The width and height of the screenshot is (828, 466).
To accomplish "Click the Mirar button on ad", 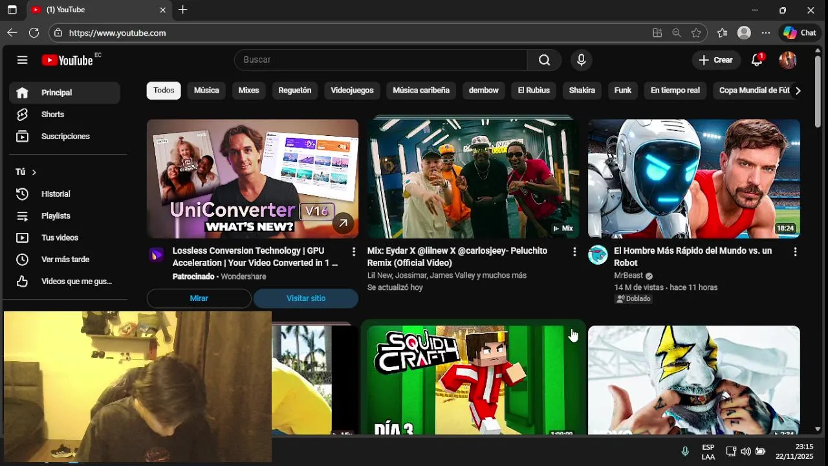I will 199,298.
